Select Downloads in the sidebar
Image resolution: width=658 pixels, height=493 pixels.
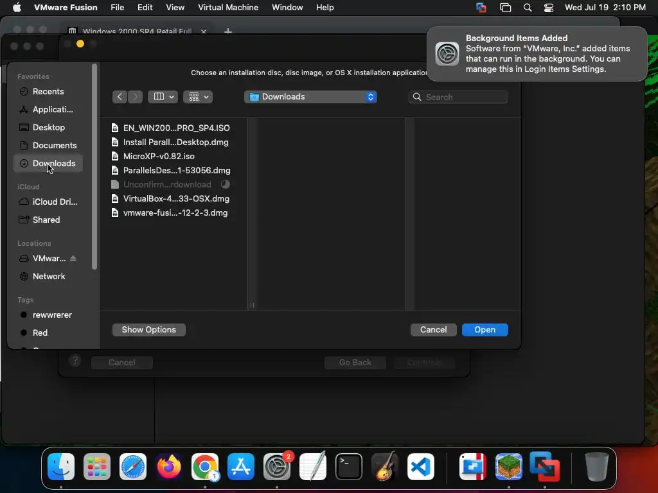(x=48, y=164)
